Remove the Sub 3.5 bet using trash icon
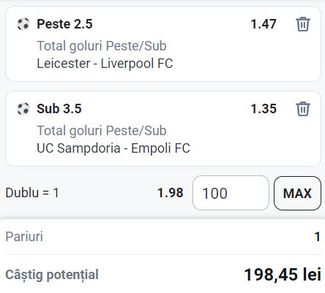This screenshot has width=325, height=293. [303, 109]
